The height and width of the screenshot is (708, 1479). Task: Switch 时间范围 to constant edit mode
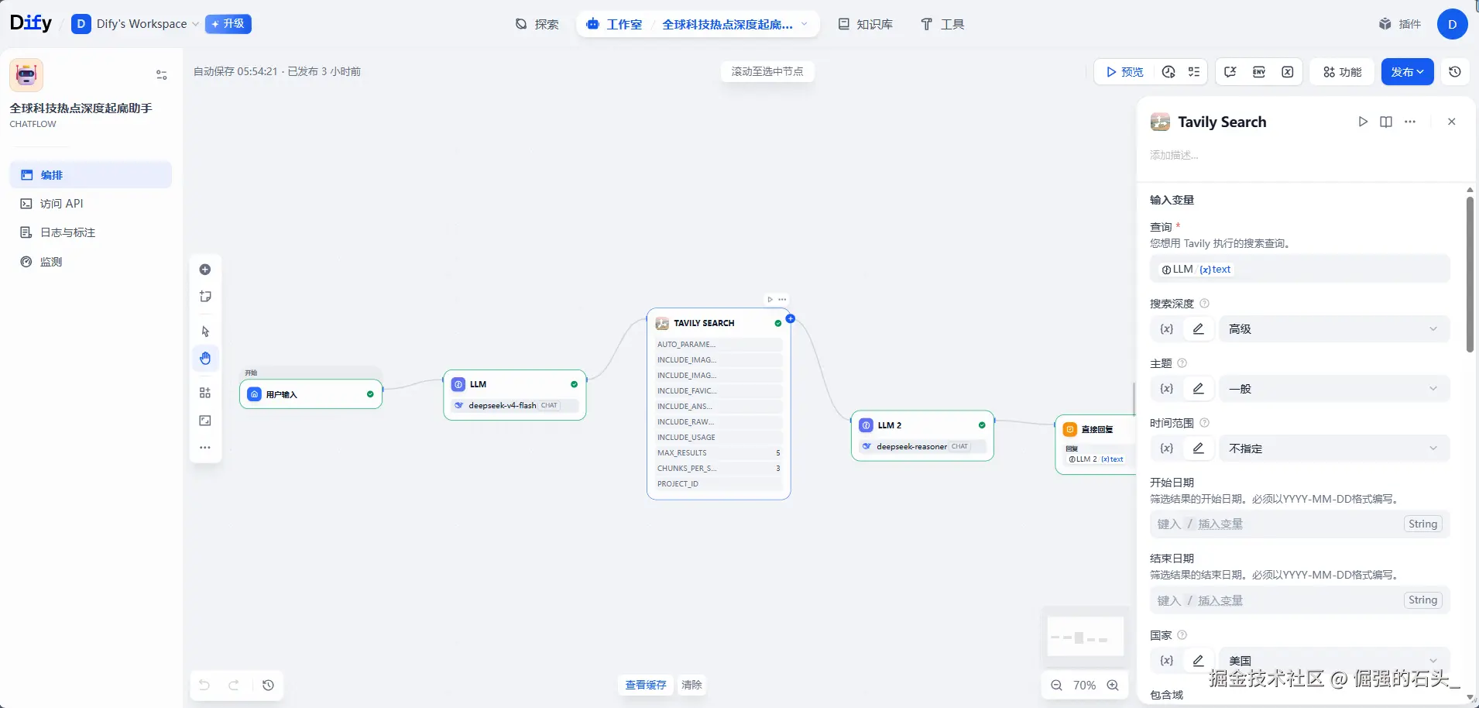pyautogui.click(x=1198, y=449)
